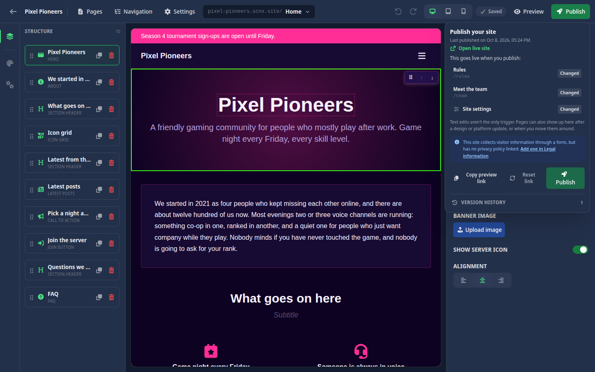This screenshot has width=595, height=372.
Task: Delete the FAQ block
Action: 111,297
